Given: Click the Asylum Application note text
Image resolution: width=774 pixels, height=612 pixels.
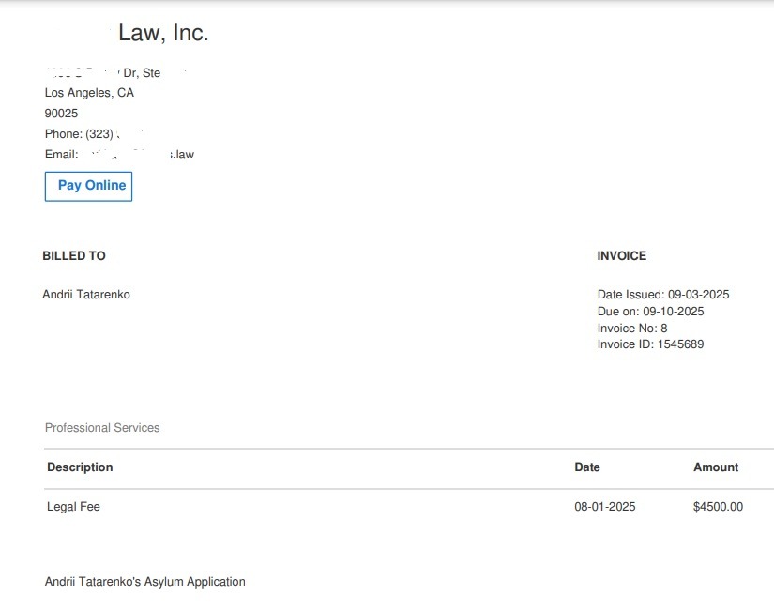Looking at the screenshot, I should pyautogui.click(x=145, y=582).
